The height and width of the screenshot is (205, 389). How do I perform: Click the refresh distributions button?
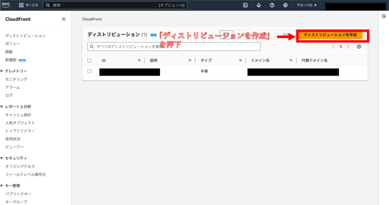pyautogui.click(x=226, y=35)
